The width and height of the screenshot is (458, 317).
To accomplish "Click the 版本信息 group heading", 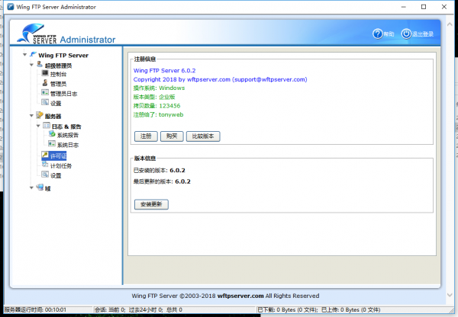I will pyautogui.click(x=145, y=158).
